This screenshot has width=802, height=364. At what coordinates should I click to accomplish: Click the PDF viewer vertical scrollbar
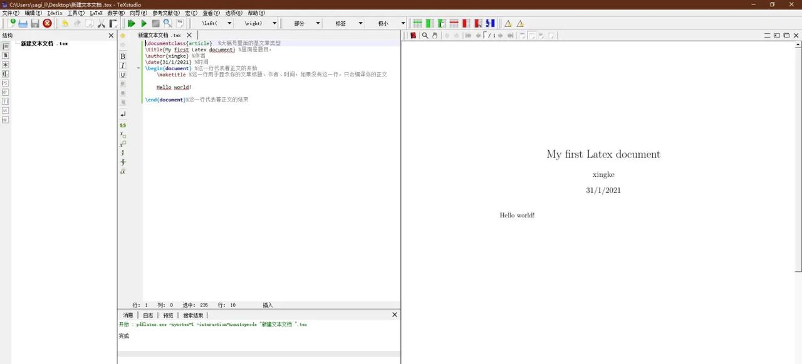[x=798, y=157]
